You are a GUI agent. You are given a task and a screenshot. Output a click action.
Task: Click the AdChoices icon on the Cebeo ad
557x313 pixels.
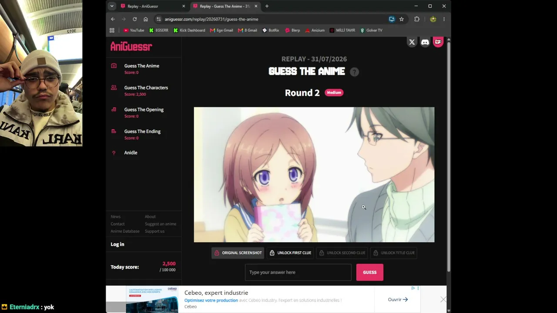coord(413,288)
